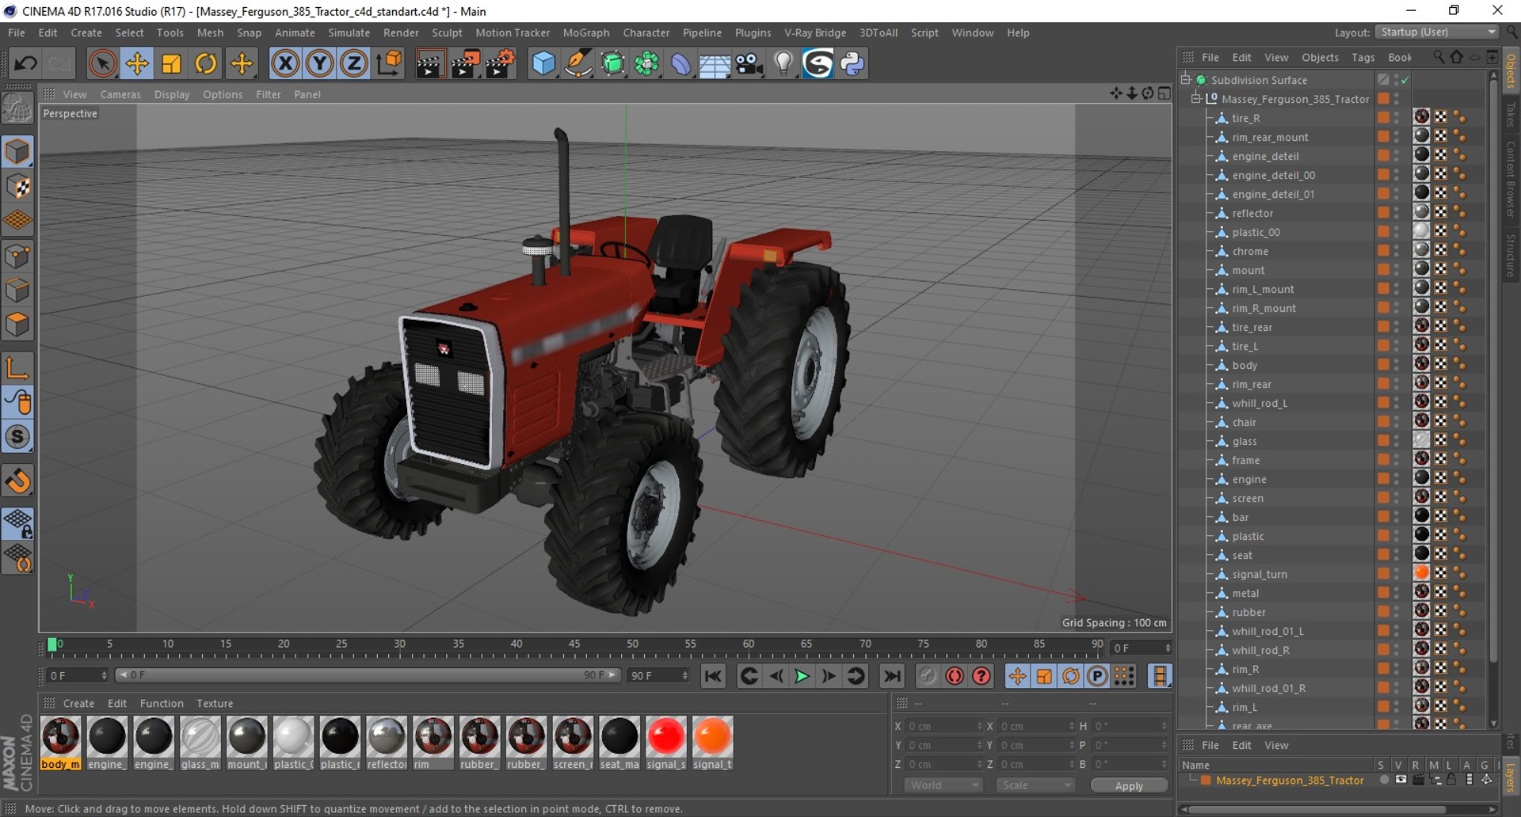1521x817 pixels.
Task: Click the Make Editable icon
Action: (17, 108)
